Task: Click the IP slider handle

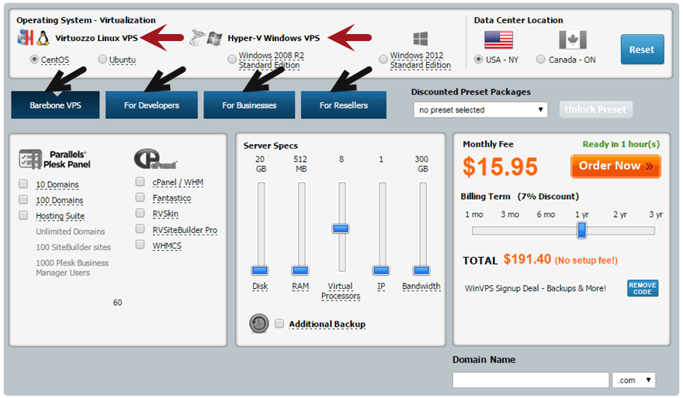Action: [381, 270]
